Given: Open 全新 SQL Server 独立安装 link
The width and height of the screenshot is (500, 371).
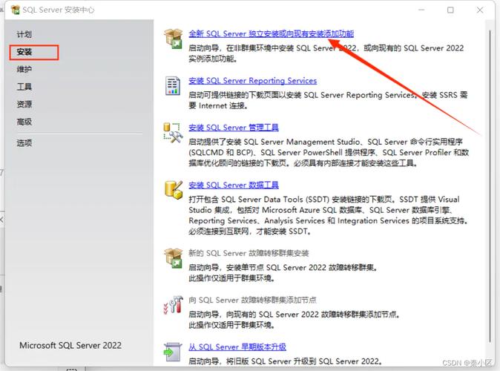Looking at the screenshot, I should [x=271, y=33].
